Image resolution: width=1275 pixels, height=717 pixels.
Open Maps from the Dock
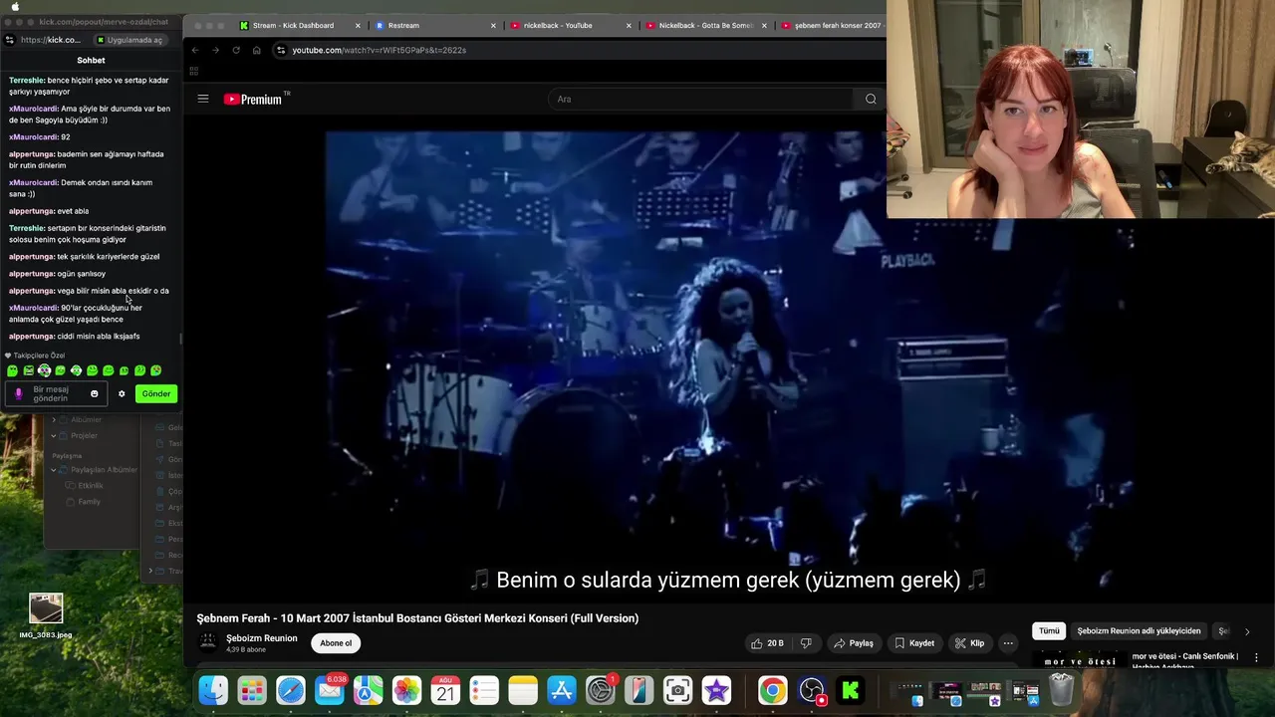coord(369,690)
